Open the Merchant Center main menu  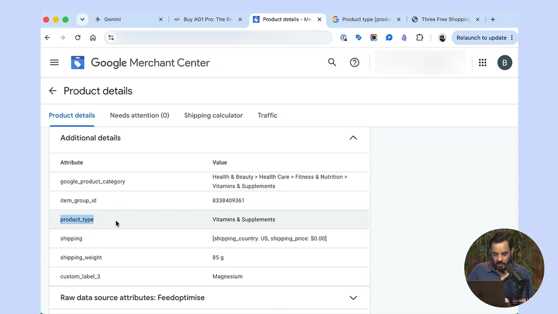tap(54, 62)
